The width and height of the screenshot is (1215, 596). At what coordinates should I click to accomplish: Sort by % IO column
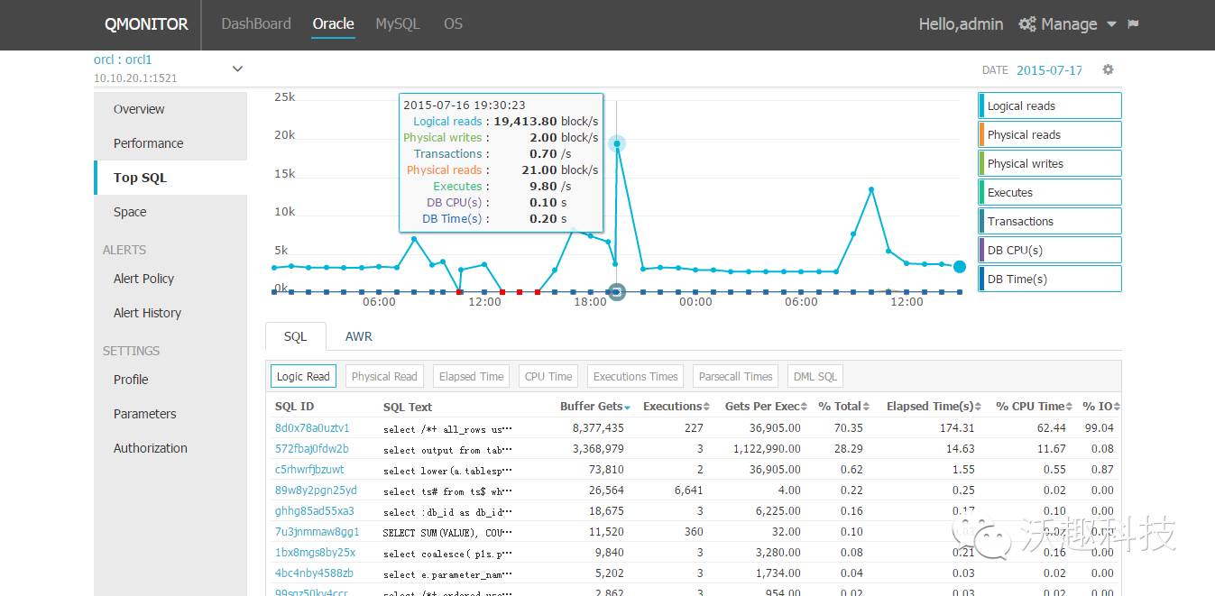coord(1101,407)
